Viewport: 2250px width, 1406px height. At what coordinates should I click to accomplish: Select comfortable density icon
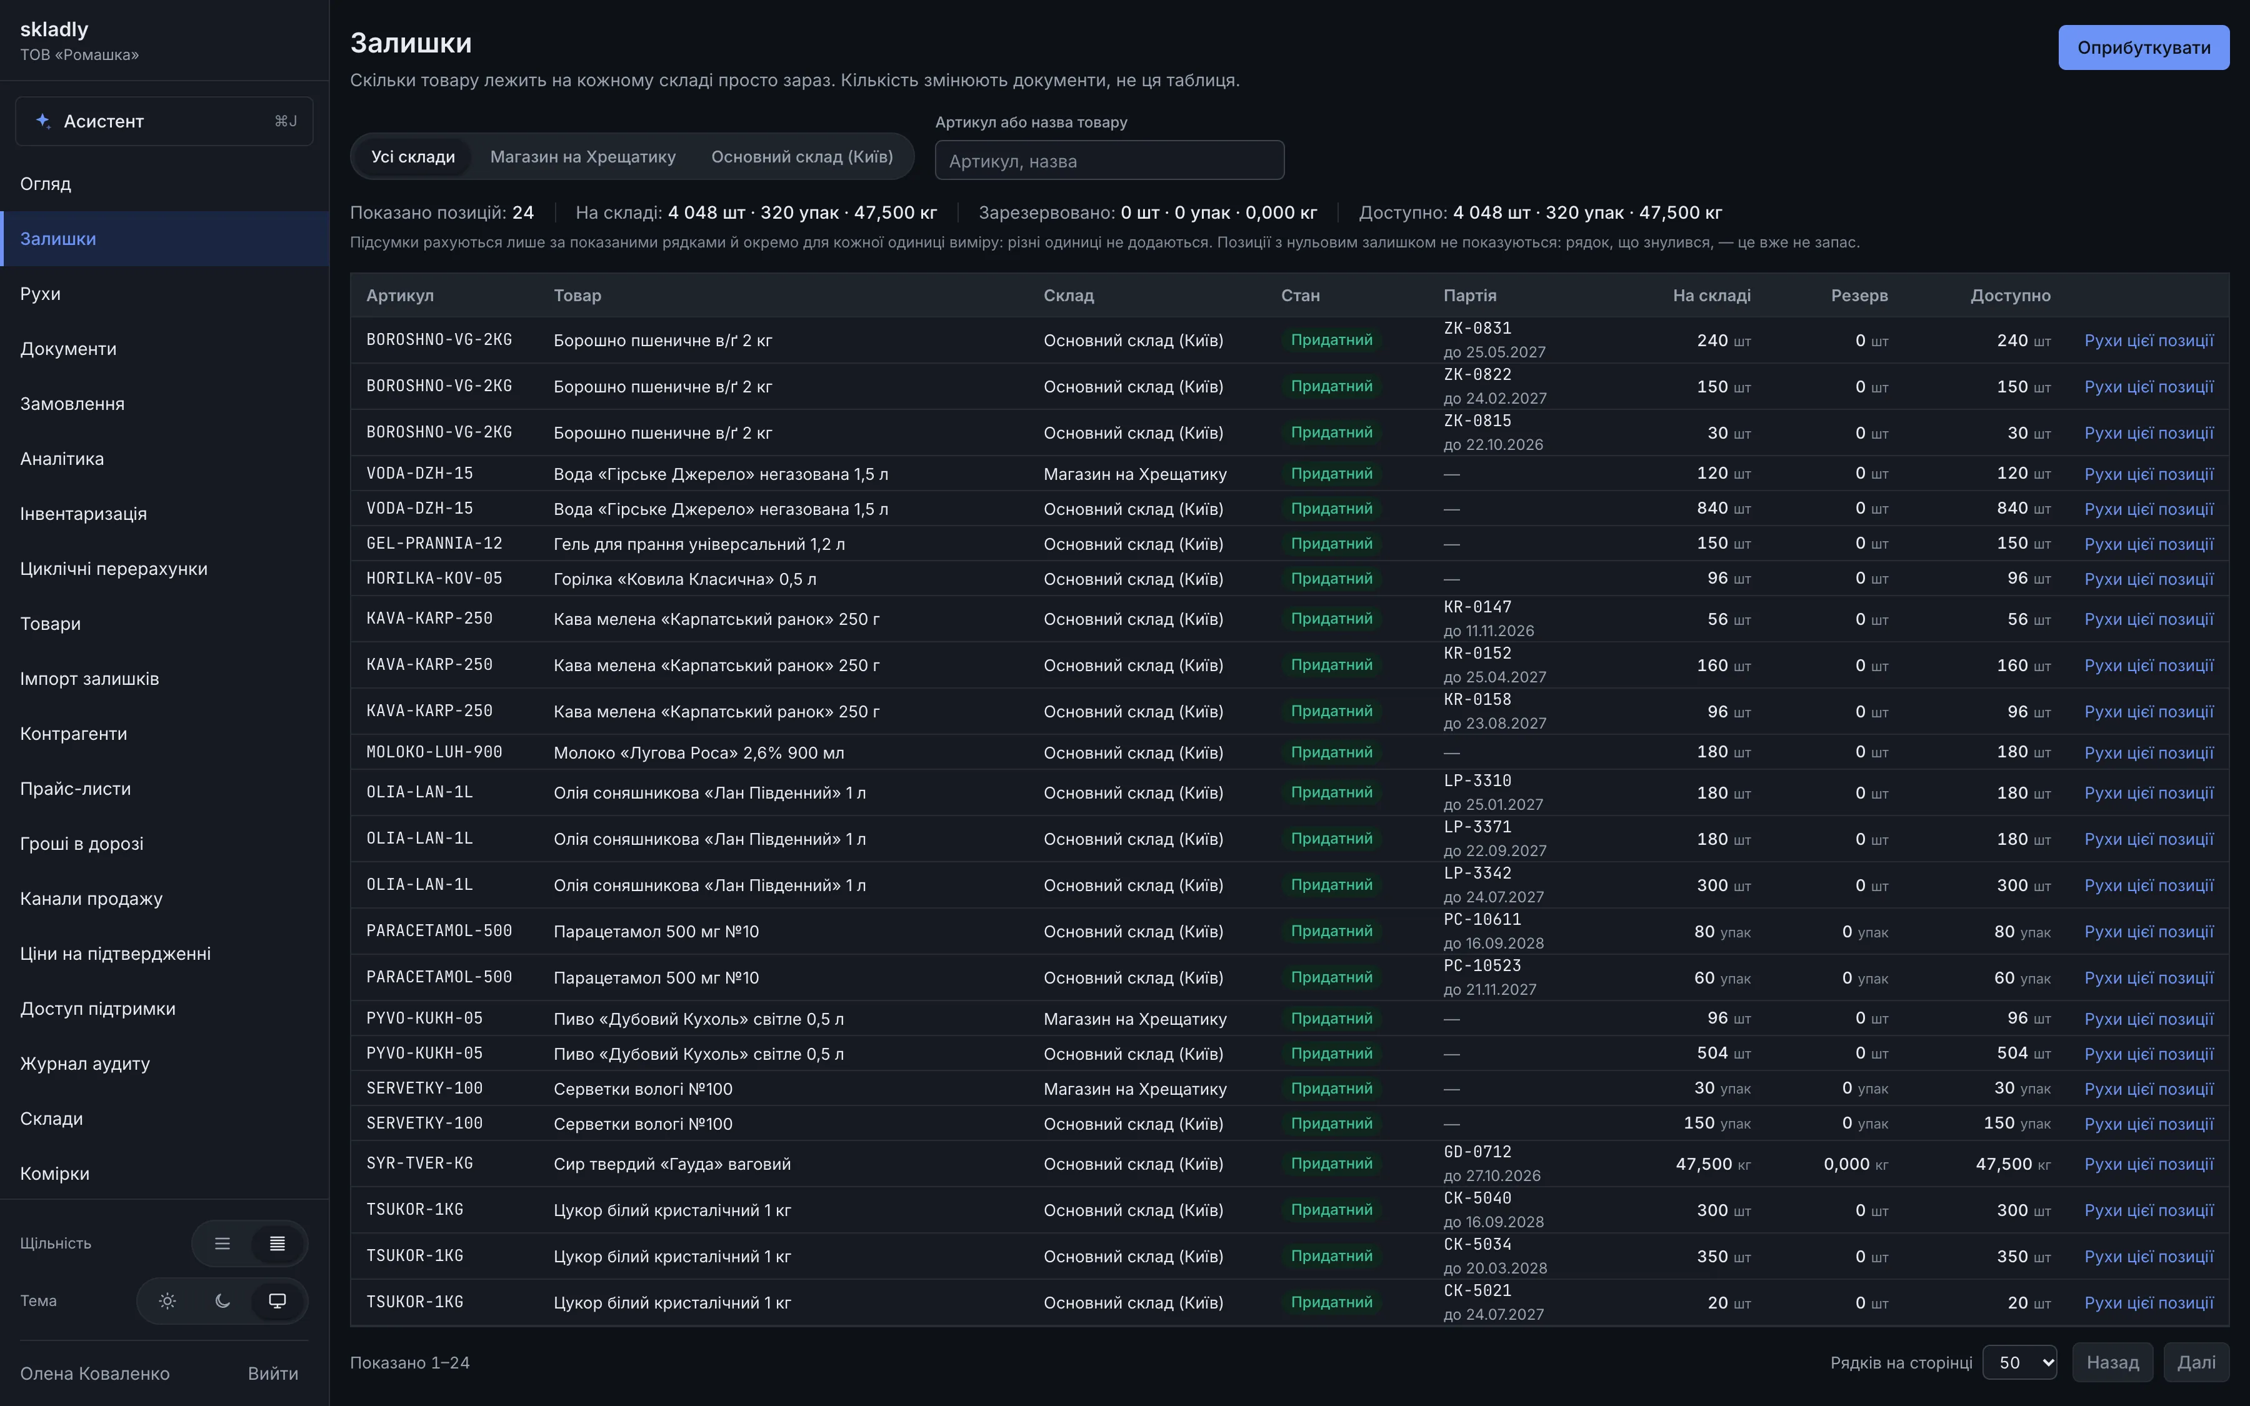coord(222,1244)
